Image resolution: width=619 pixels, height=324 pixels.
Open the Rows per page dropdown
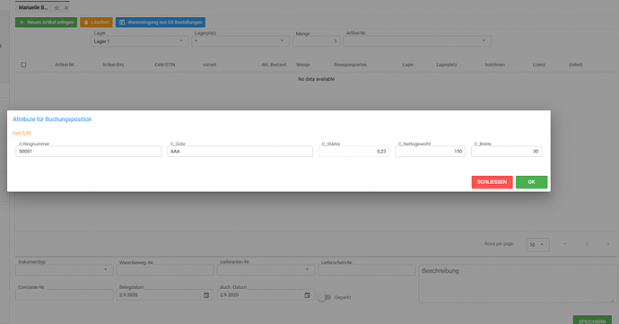pyautogui.click(x=537, y=245)
